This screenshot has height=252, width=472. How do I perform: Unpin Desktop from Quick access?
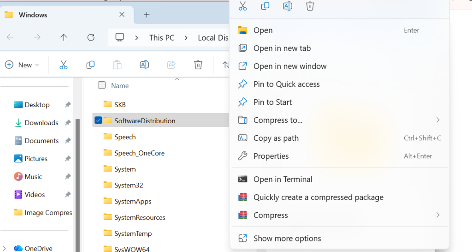coord(68,105)
